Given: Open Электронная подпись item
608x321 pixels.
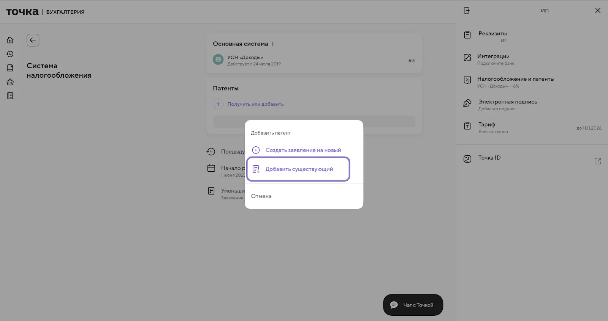Looking at the screenshot, I should pyautogui.click(x=507, y=102).
